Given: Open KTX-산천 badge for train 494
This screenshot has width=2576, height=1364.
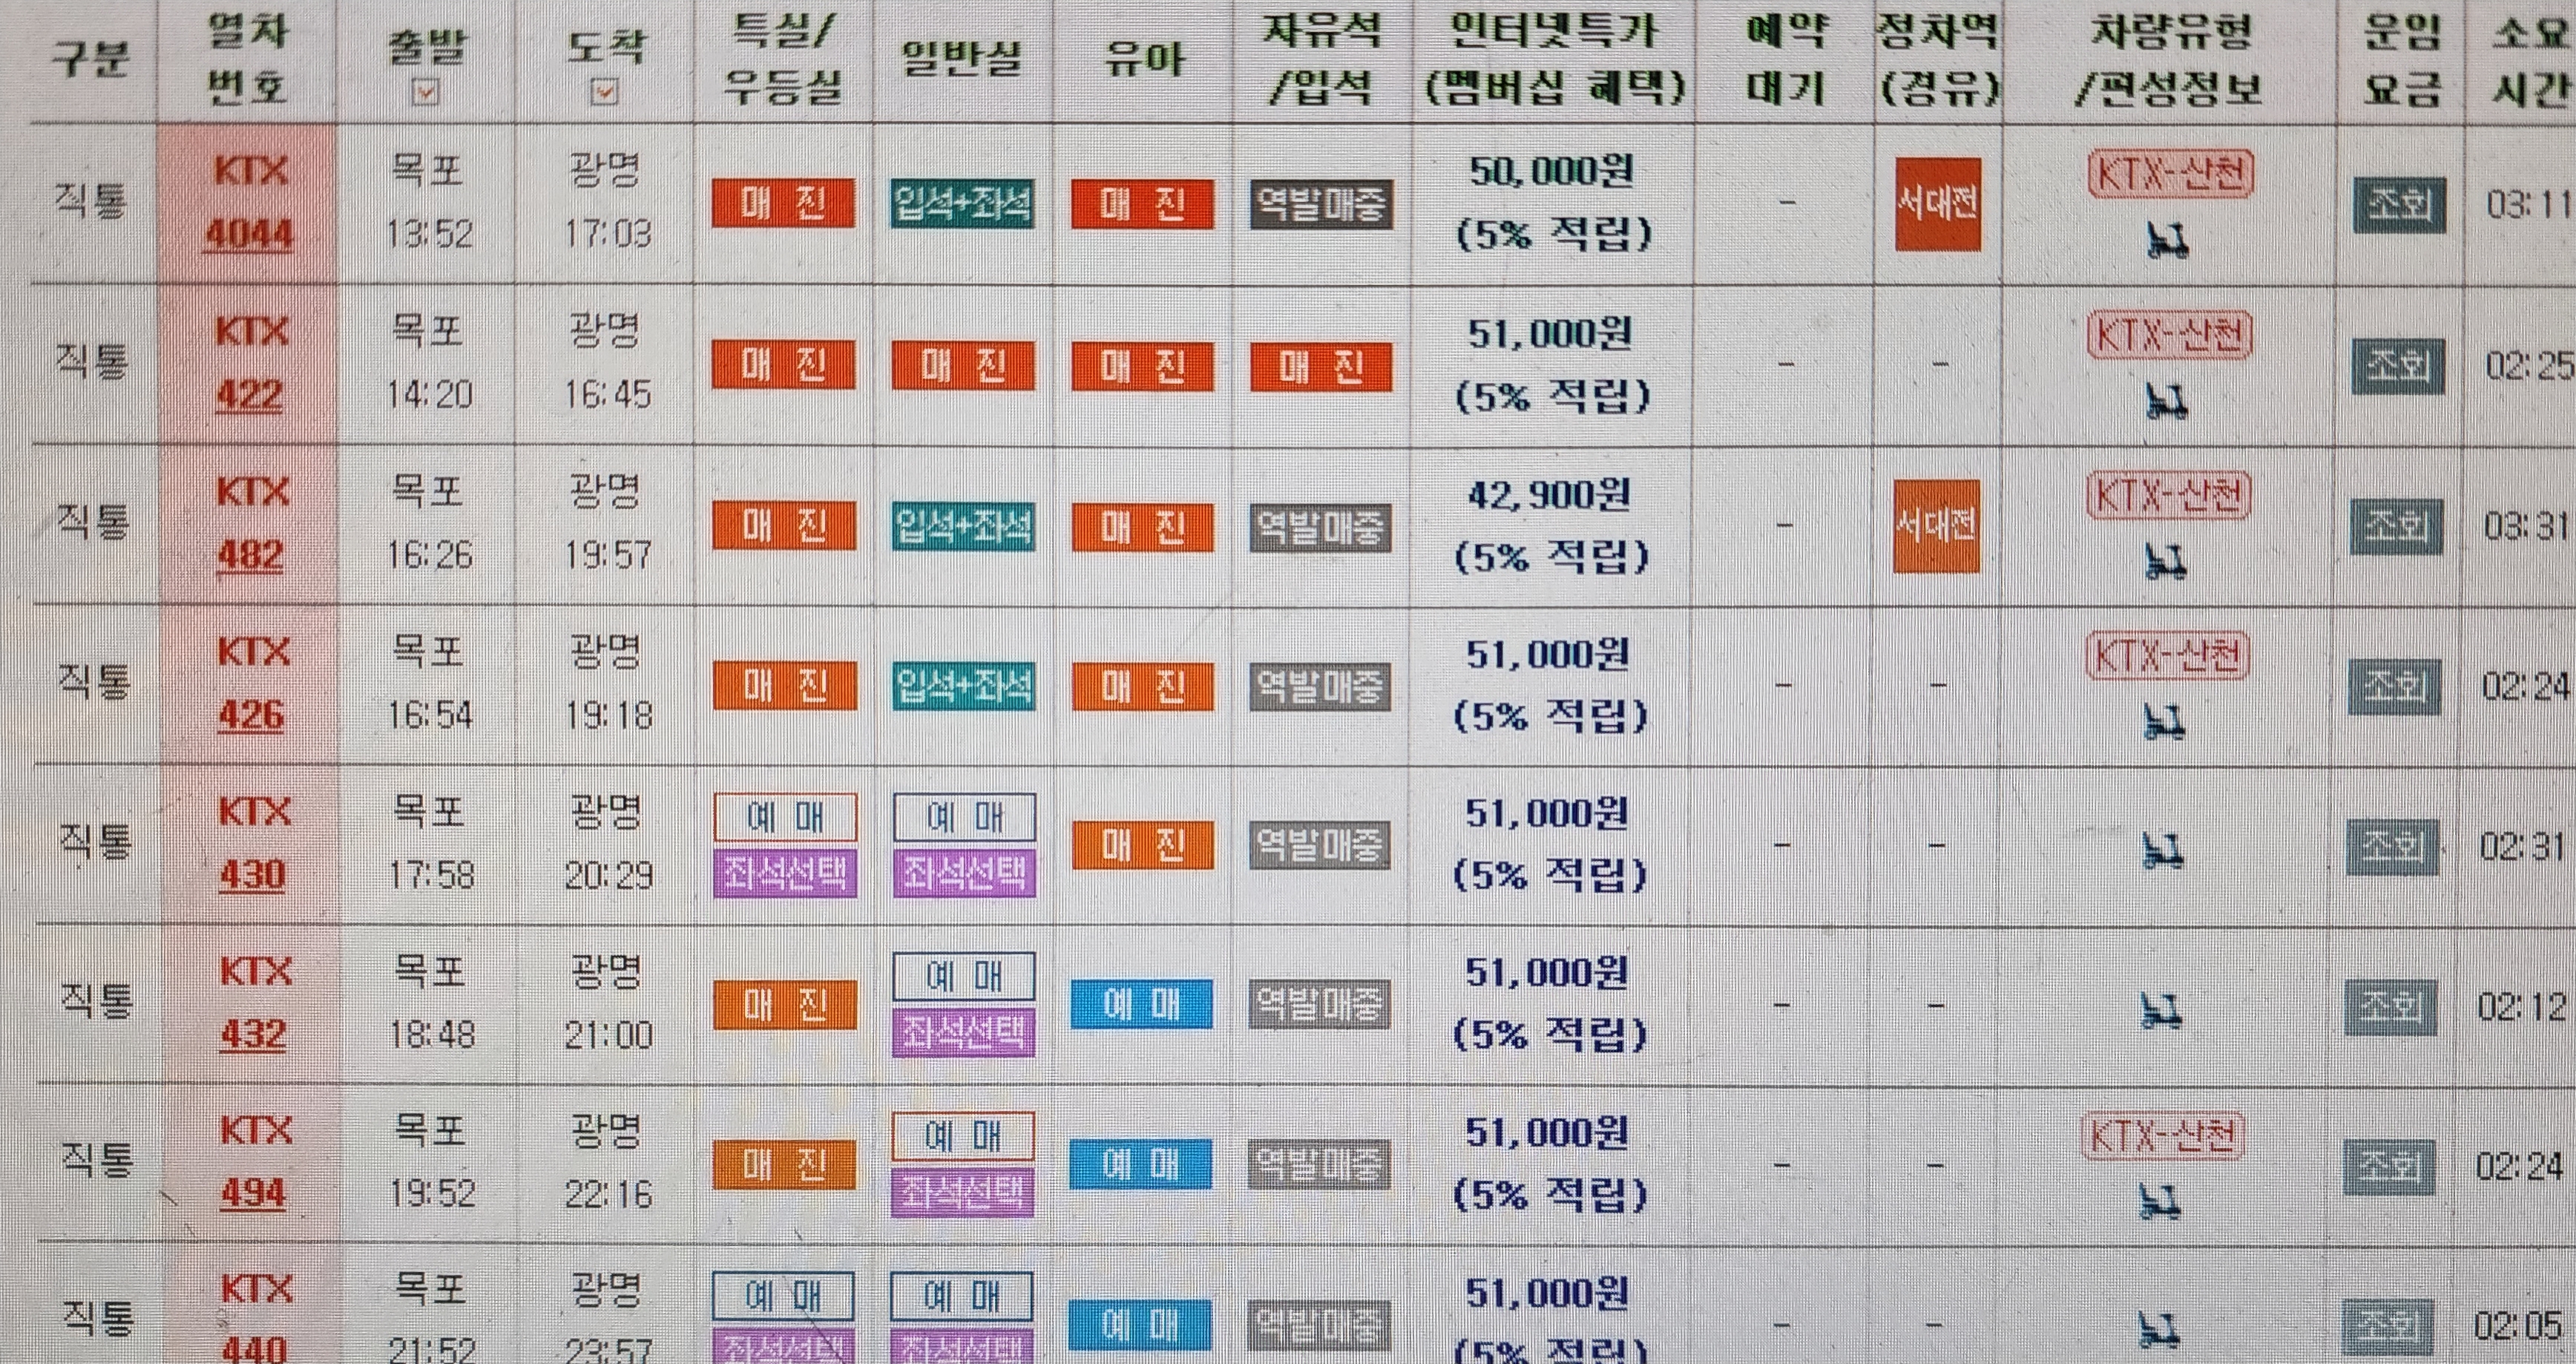Looking at the screenshot, I should point(2162,1136).
